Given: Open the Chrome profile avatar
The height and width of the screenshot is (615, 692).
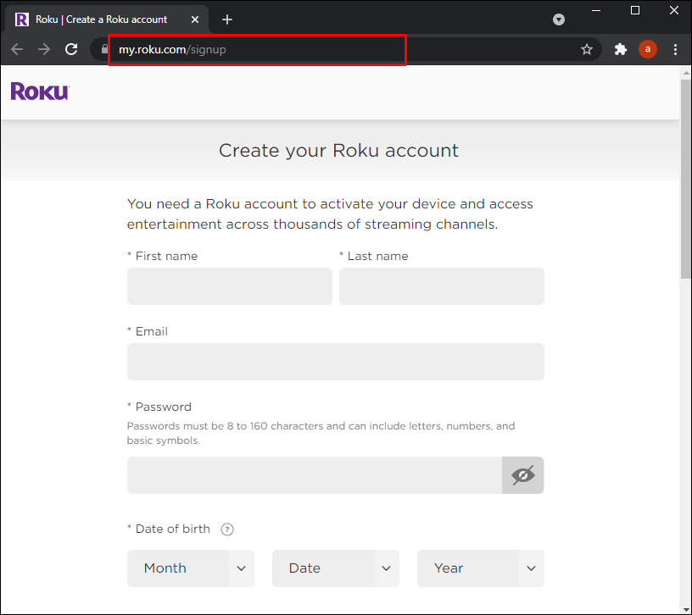Looking at the screenshot, I should 648,50.
